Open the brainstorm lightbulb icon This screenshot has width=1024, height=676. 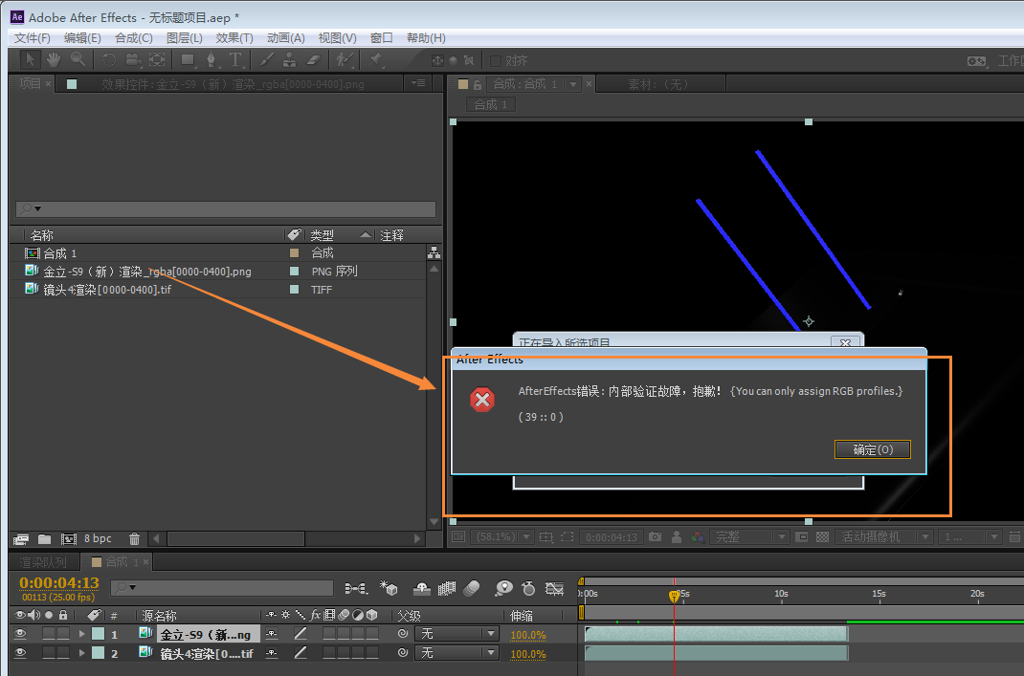click(x=503, y=589)
